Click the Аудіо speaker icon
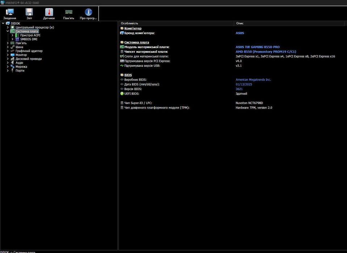Screen dimensions: 347x253 [13, 63]
